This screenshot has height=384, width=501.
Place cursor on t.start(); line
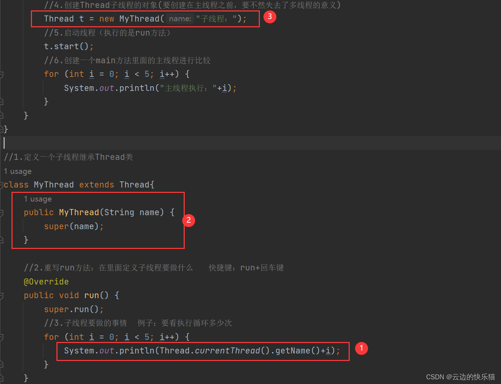pyautogui.click(x=69, y=47)
